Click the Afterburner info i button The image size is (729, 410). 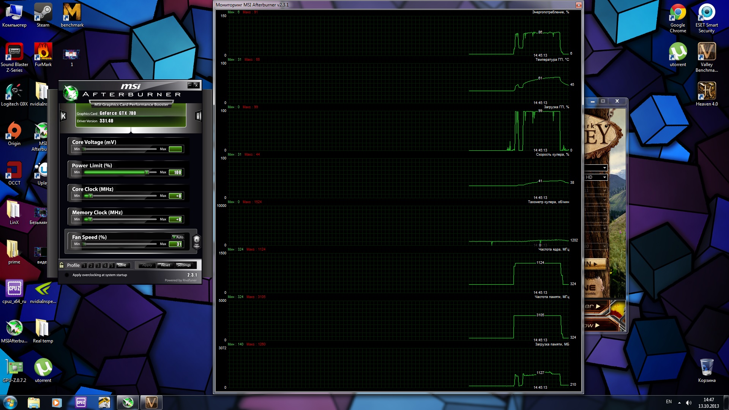point(198,116)
